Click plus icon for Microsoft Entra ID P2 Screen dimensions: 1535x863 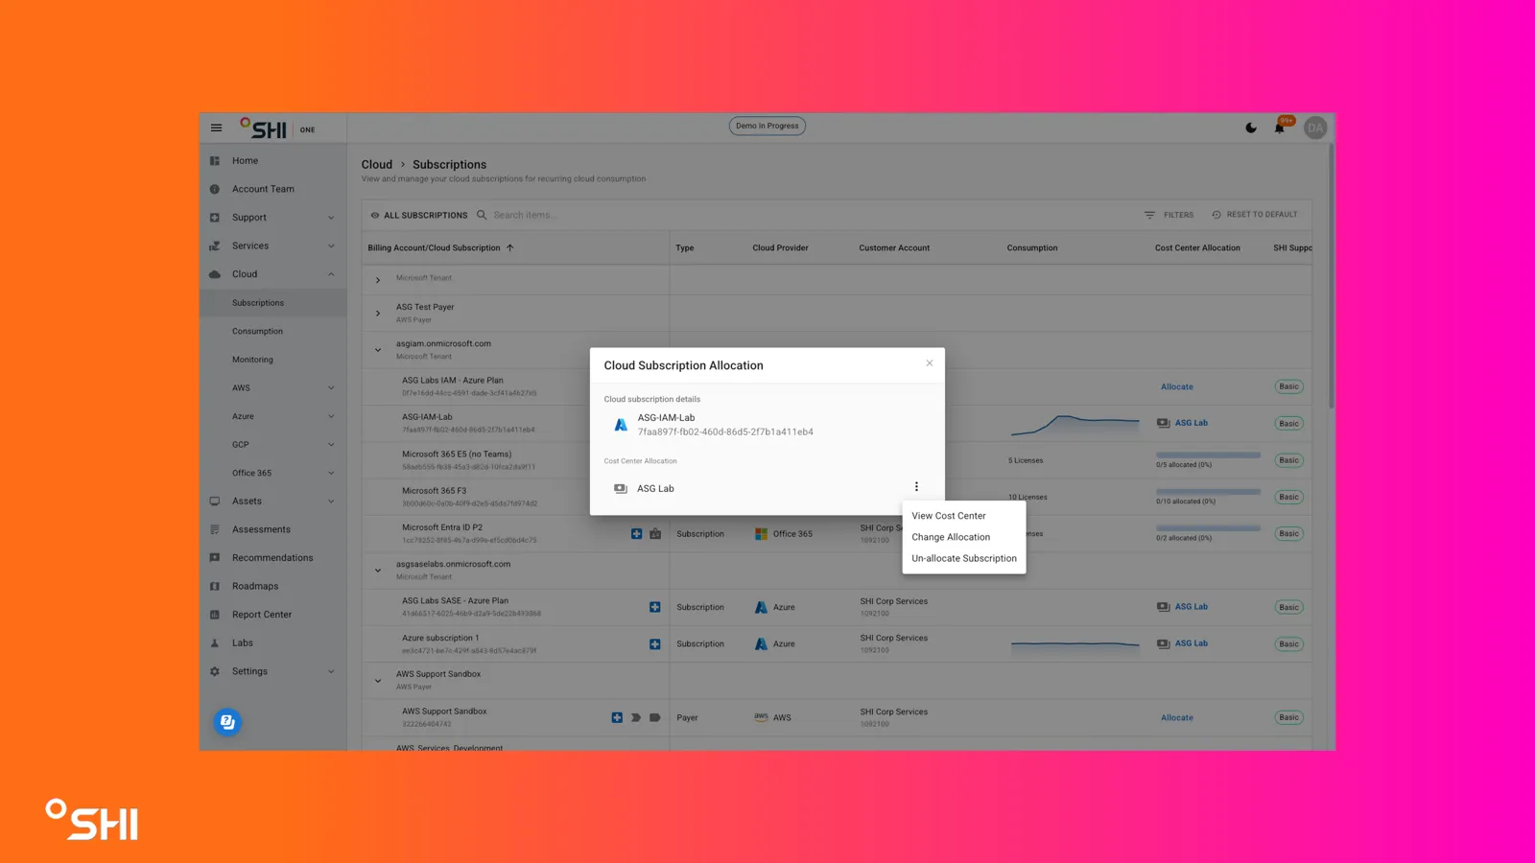(x=636, y=533)
